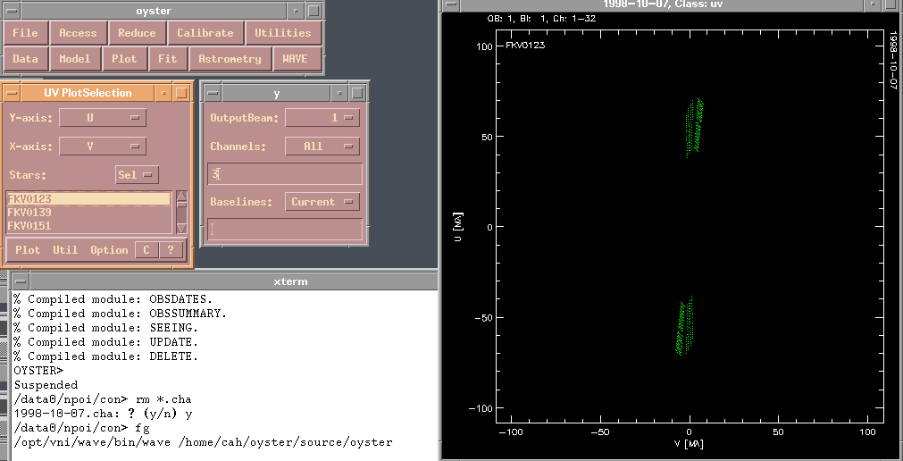Click the C button in UV PlotSelection
Viewport: 903px width, 461px height.
tap(146, 250)
